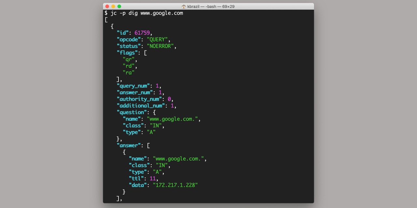This screenshot has height=208, width=417.
Task: Click the green zoom button
Action: [119, 6]
